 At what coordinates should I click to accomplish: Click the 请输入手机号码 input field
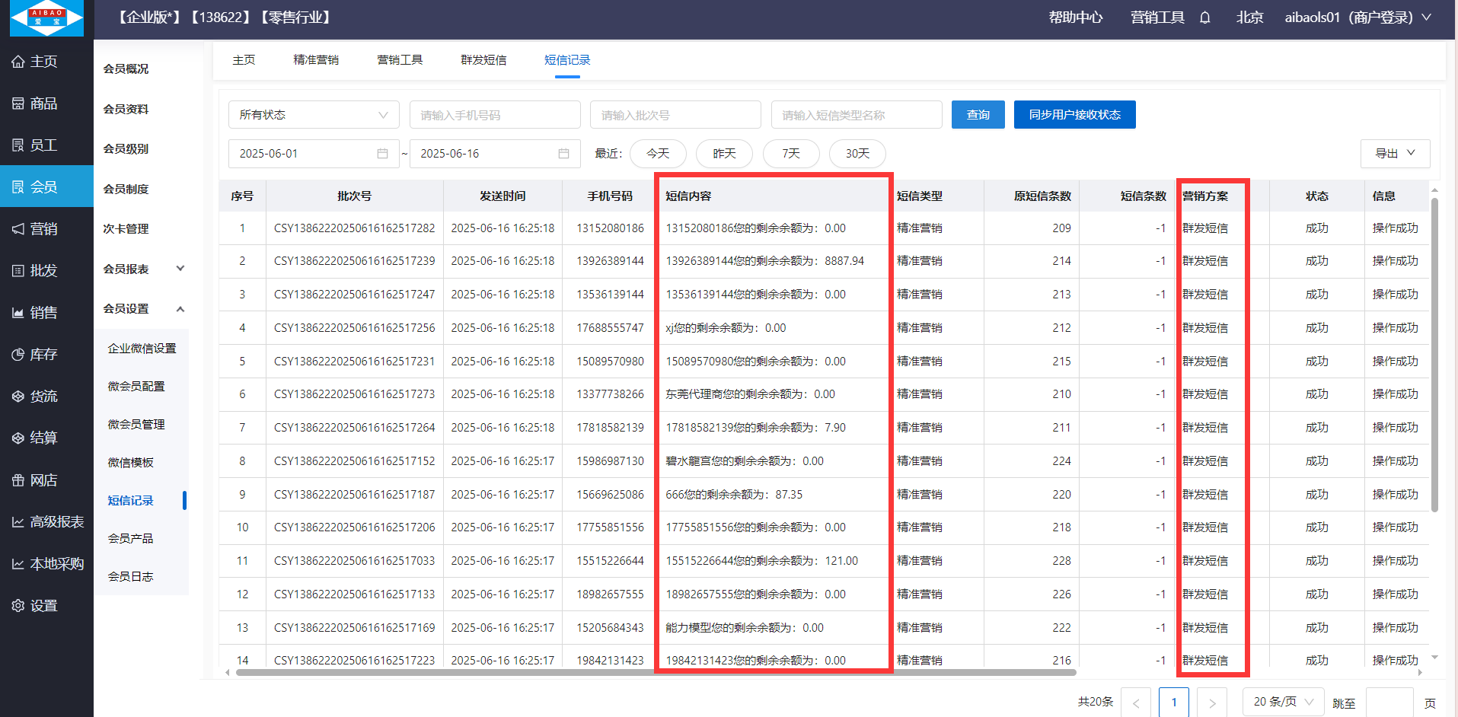click(x=494, y=115)
